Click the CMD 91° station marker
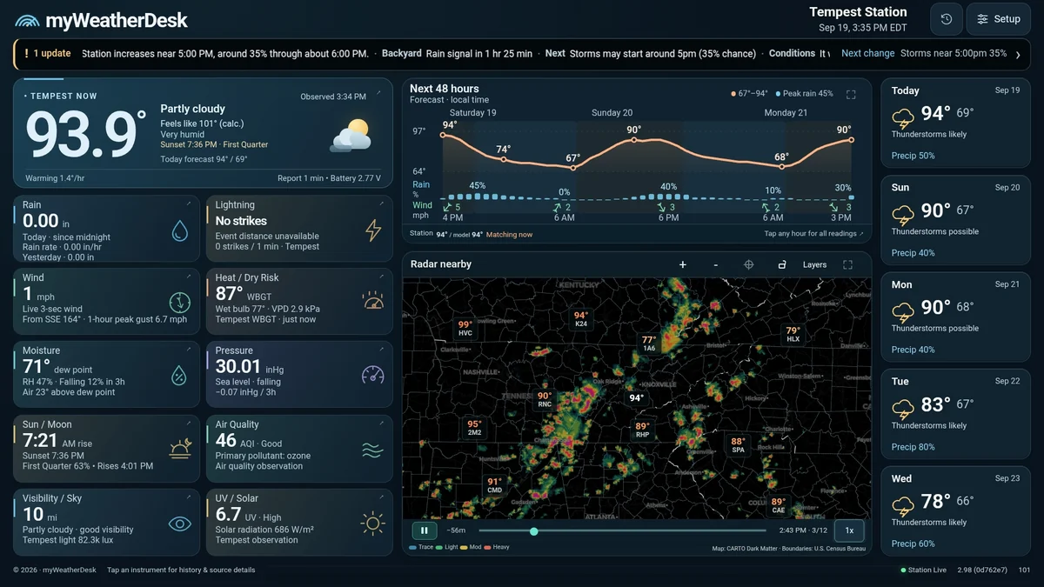 494,485
